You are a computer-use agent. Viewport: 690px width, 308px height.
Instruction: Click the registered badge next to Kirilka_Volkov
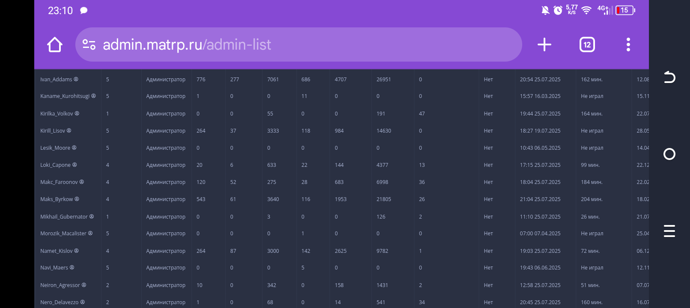click(x=77, y=113)
